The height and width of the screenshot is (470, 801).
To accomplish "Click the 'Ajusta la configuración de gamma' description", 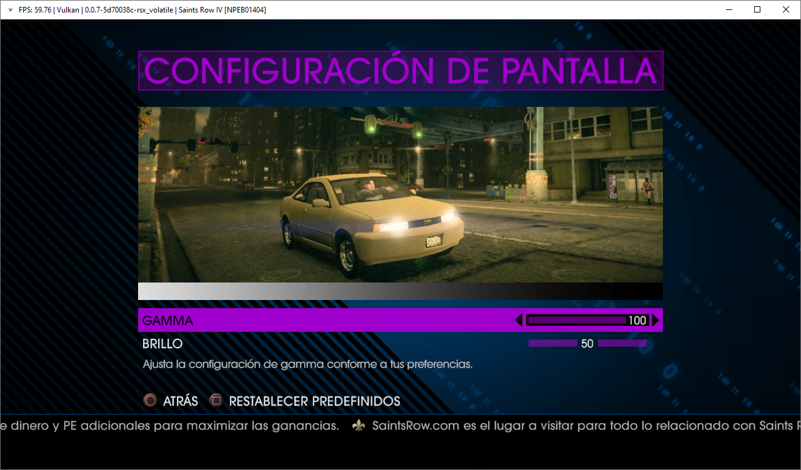I will pyautogui.click(x=307, y=364).
